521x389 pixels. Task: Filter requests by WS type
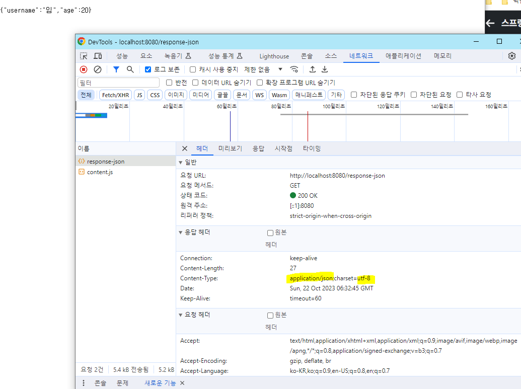[x=260, y=95]
